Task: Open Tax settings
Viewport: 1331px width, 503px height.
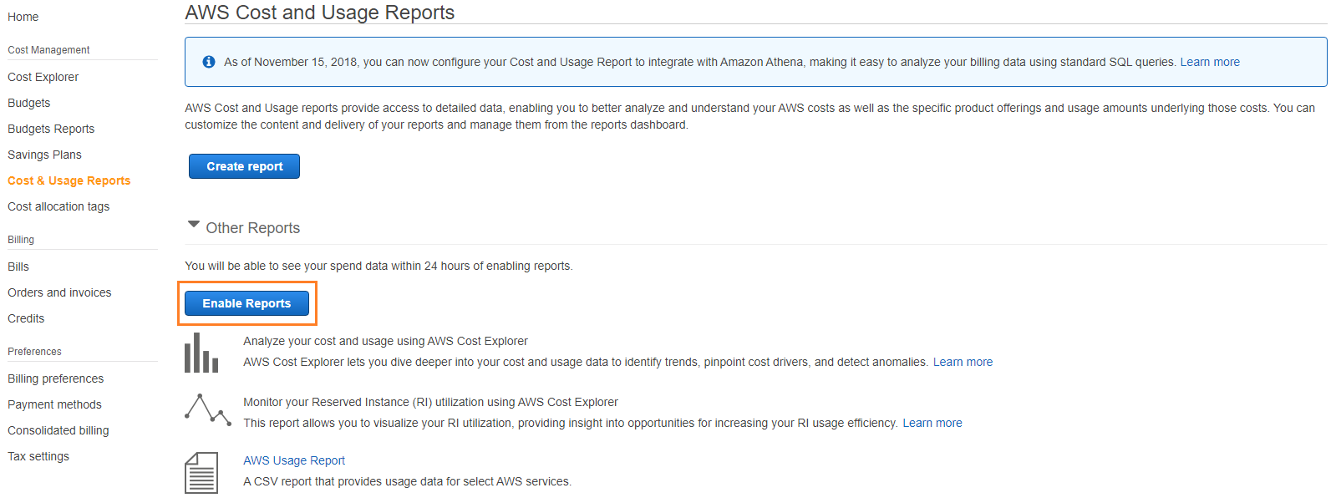Action: pyautogui.click(x=38, y=456)
